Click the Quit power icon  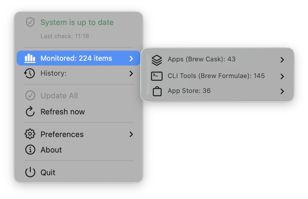tap(30, 172)
